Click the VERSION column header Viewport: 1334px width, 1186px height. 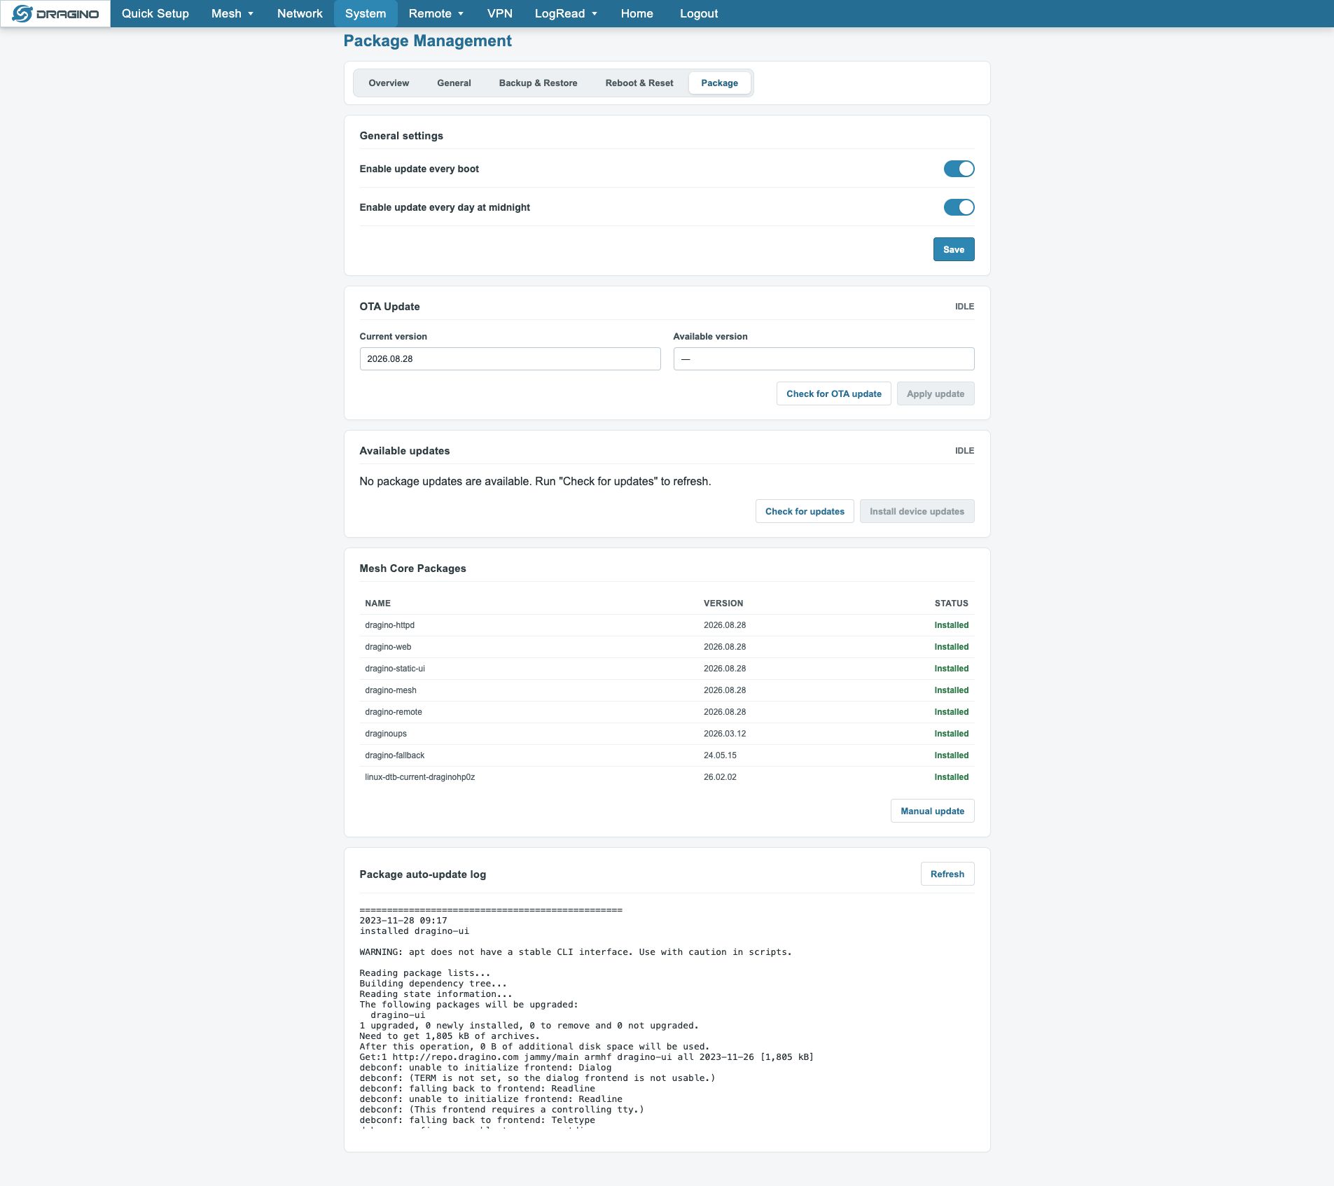pyautogui.click(x=723, y=604)
